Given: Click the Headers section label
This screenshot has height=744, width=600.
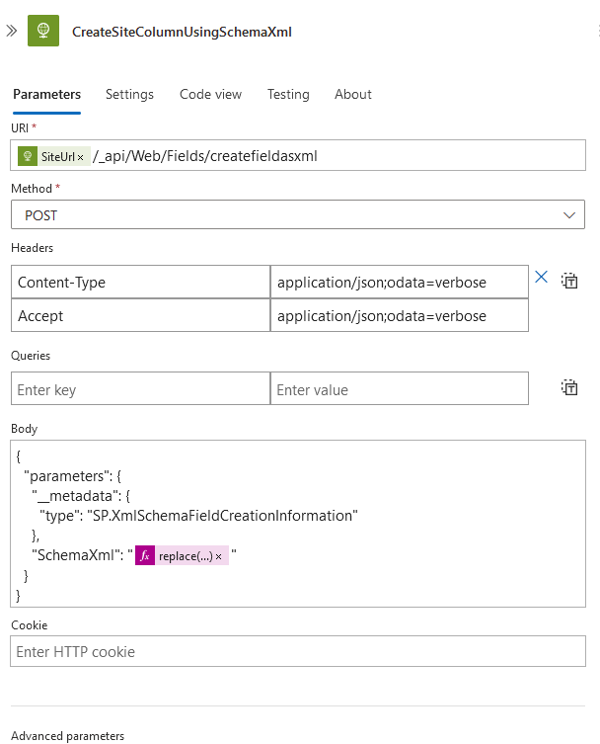Looking at the screenshot, I should 33,248.
